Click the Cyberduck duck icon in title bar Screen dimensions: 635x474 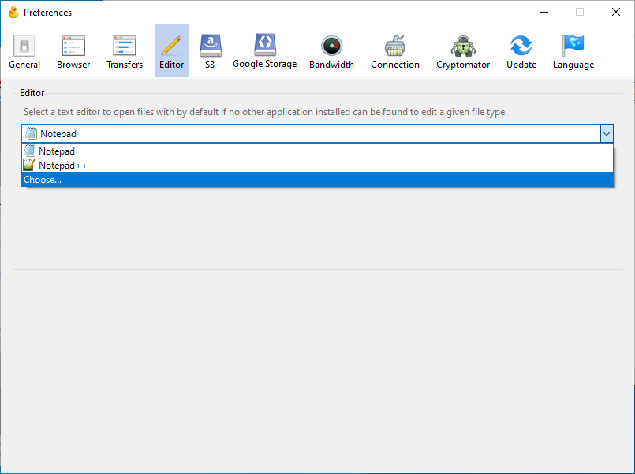point(13,12)
